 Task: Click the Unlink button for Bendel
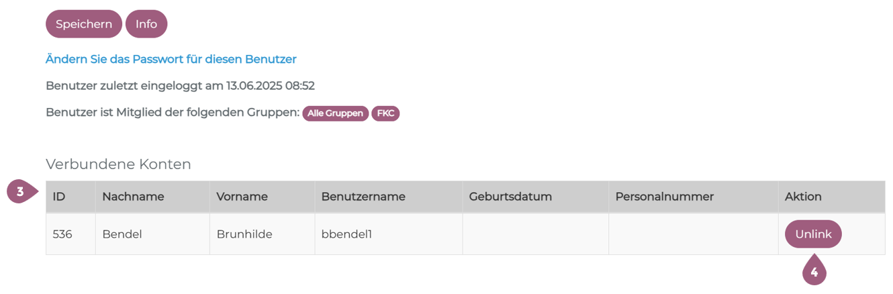tap(813, 234)
